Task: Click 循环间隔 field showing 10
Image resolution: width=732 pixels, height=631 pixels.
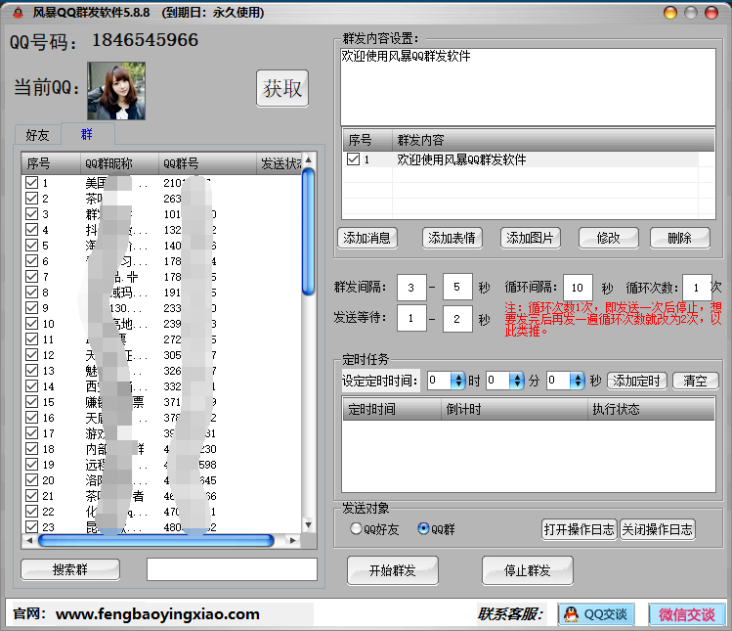Action: pyautogui.click(x=578, y=287)
